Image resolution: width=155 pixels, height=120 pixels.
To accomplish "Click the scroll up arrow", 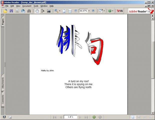I will (153, 18).
